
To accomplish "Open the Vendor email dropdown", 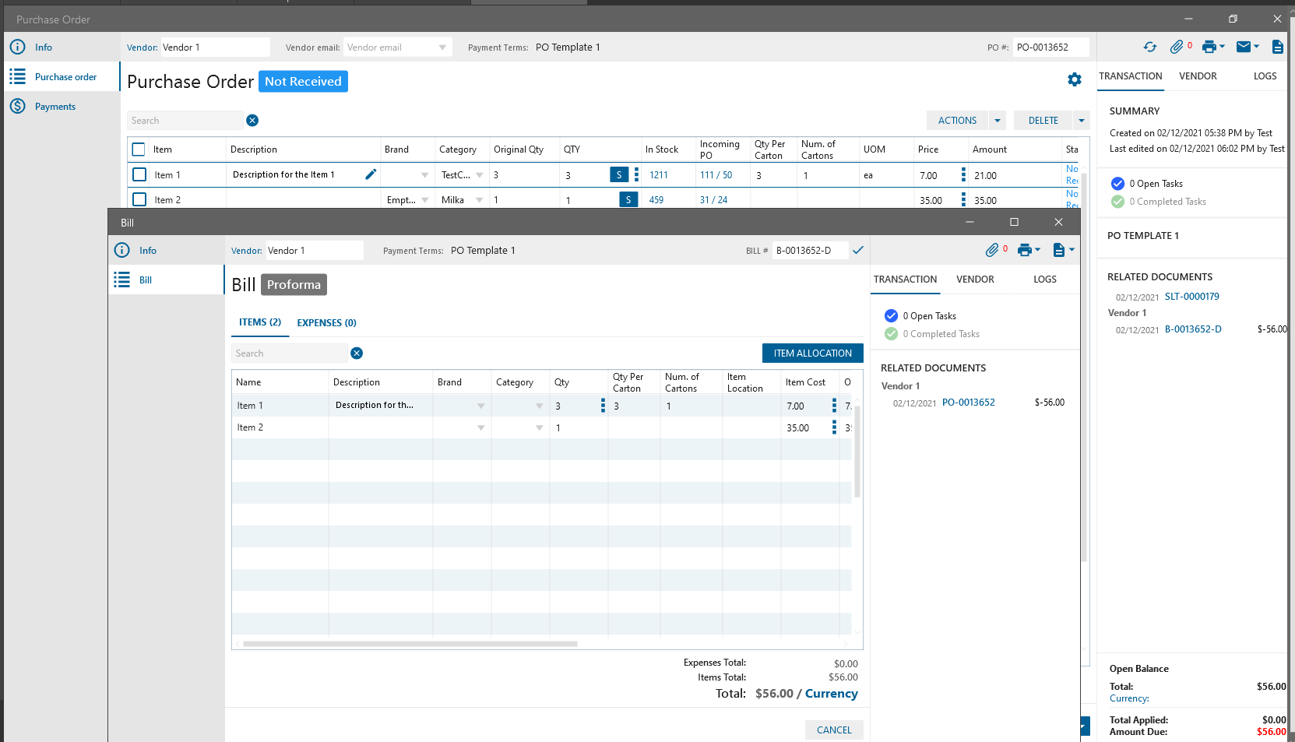I will 442,47.
